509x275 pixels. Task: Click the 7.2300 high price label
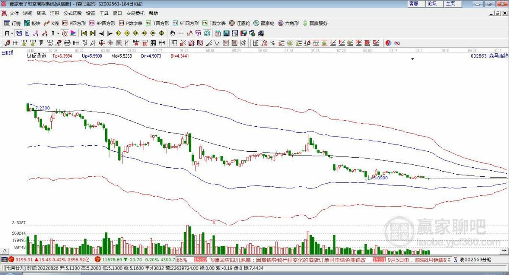tap(42, 108)
